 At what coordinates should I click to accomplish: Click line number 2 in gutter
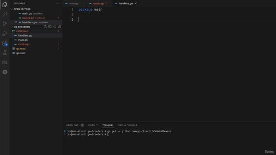coord(72,14)
